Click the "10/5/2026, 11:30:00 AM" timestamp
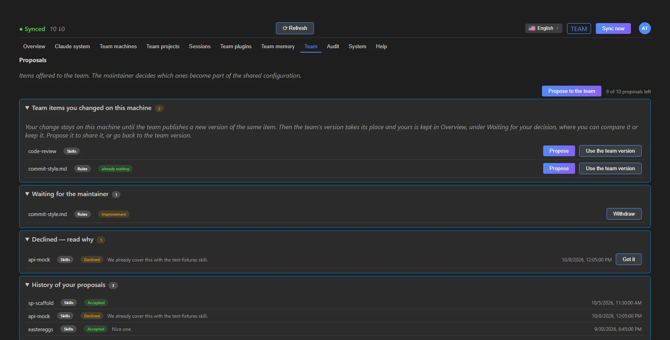Screen dimensions: 670x340 tap(617, 303)
